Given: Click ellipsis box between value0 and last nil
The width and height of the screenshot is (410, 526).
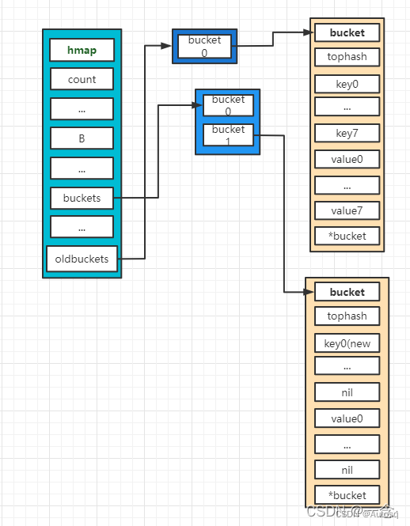Looking at the screenshot, I should click(347, 445).
